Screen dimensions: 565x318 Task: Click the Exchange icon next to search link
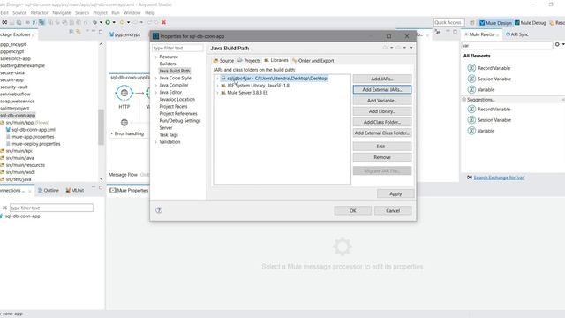click(469, 178)
